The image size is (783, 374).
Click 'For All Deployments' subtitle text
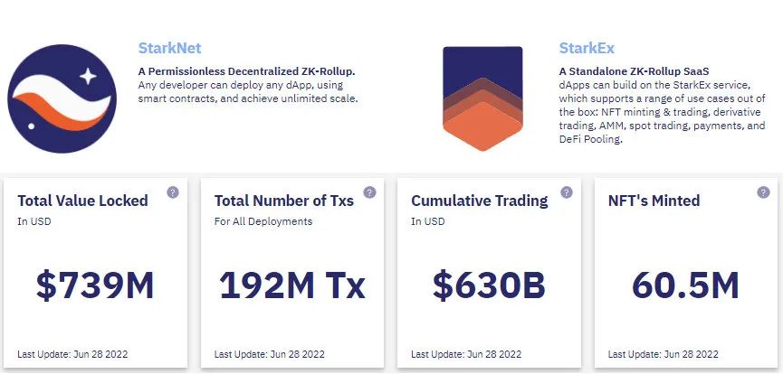tap(263, 221)
